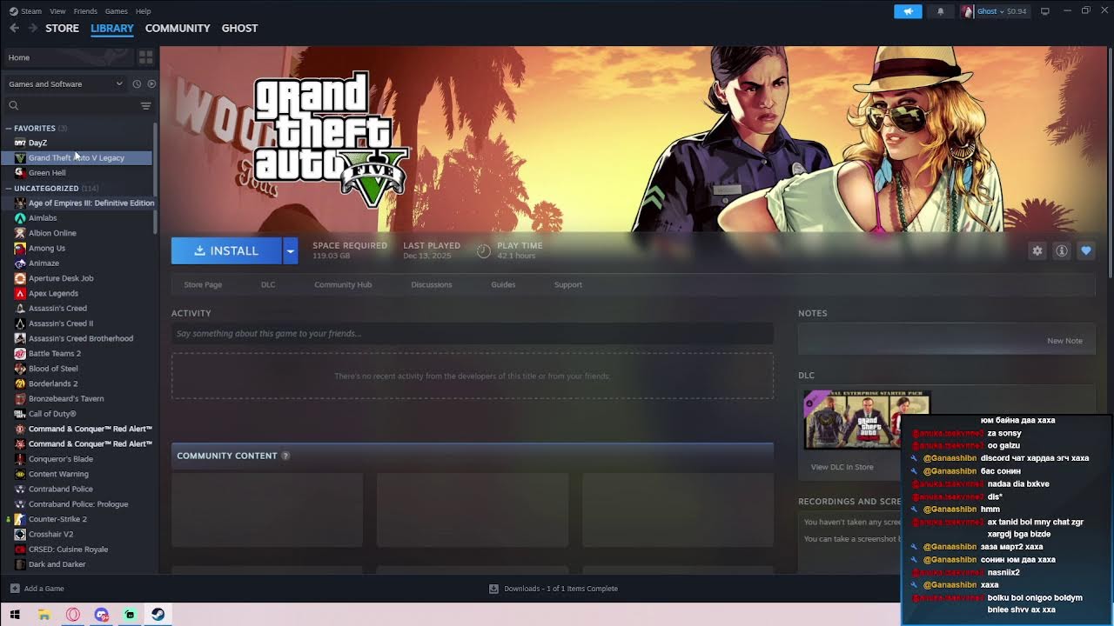Viewport: 1114px width, 626px height.
Task: Collapse the Uncategorized category
Action: tap(8, 189)
